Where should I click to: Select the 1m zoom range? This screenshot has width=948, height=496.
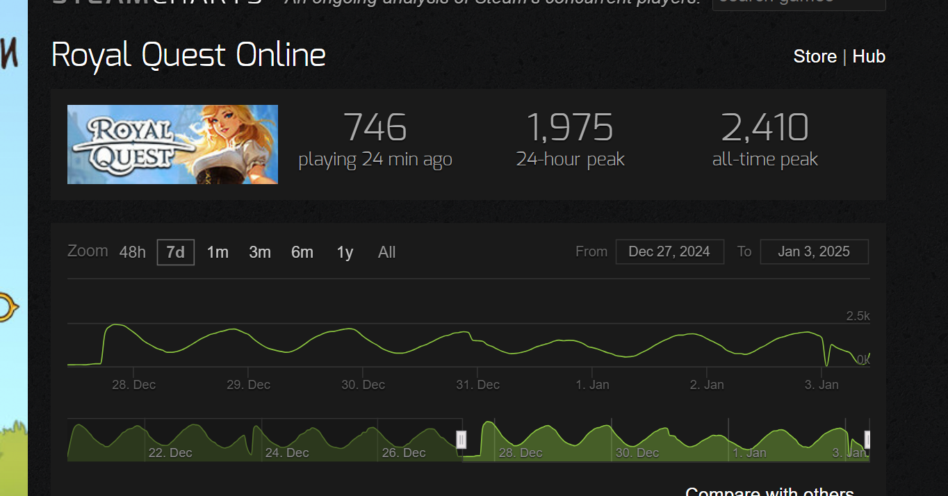coord(218,252)
